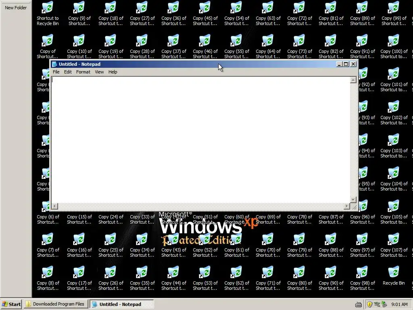This screenshot has width=413, height=310.
Task: Click Notepad horizontal scrollbar right arrow
Action: (347, 206)
